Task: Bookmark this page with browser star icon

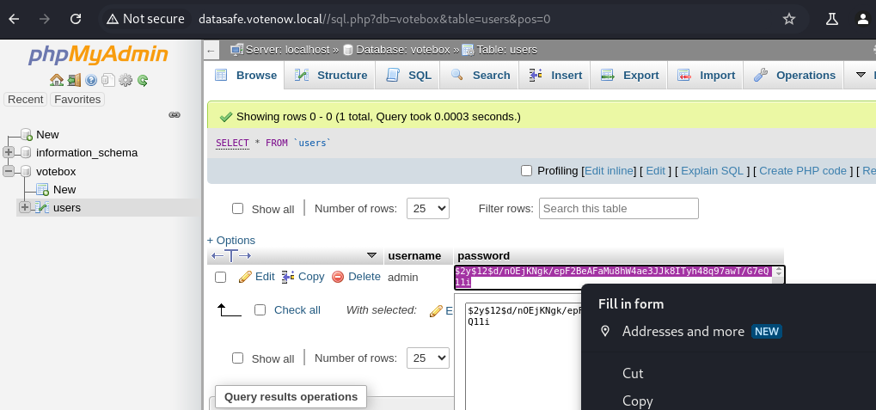Action: tap(788, 19)
